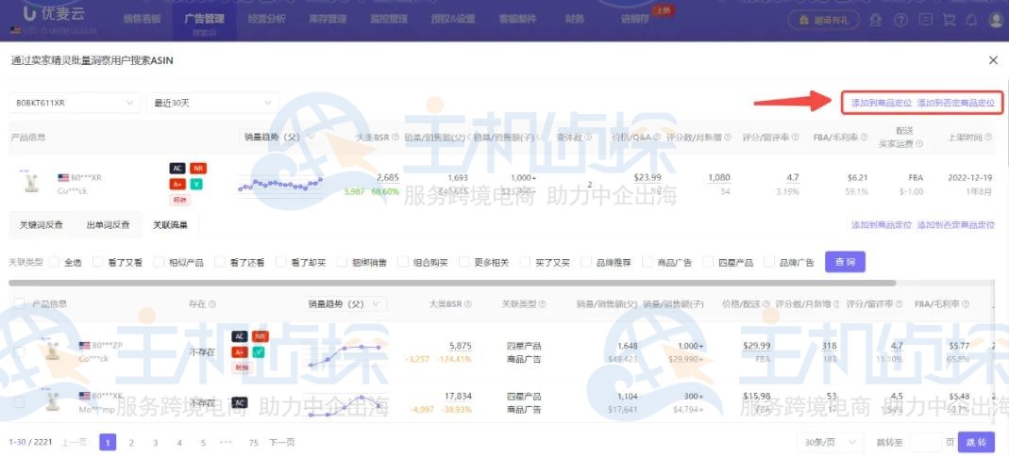Close the ASIN search dialog
1009x456 pixels.
993,59
